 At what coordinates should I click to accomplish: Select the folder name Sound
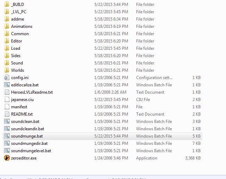click(x=17, y=63)
